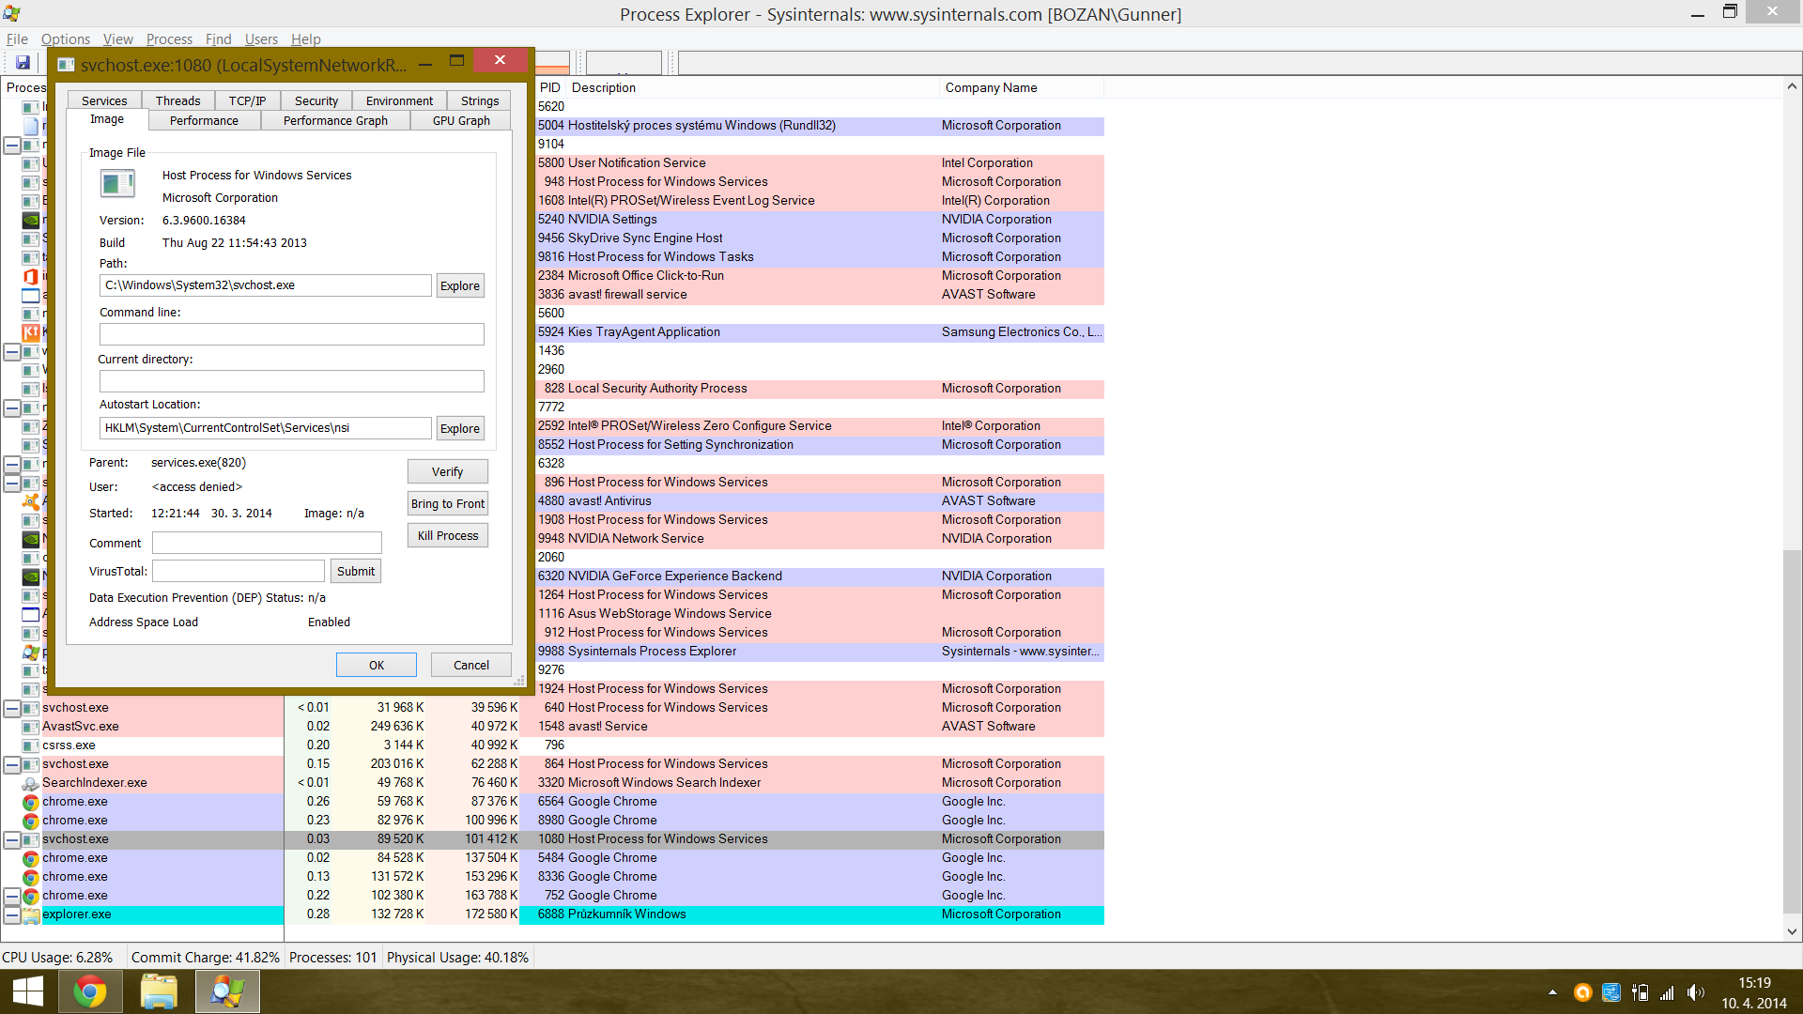The width and height of the screenshot is (1803, 1014).
Task: Click the network signal tray icon
Action: [1667, 992]
